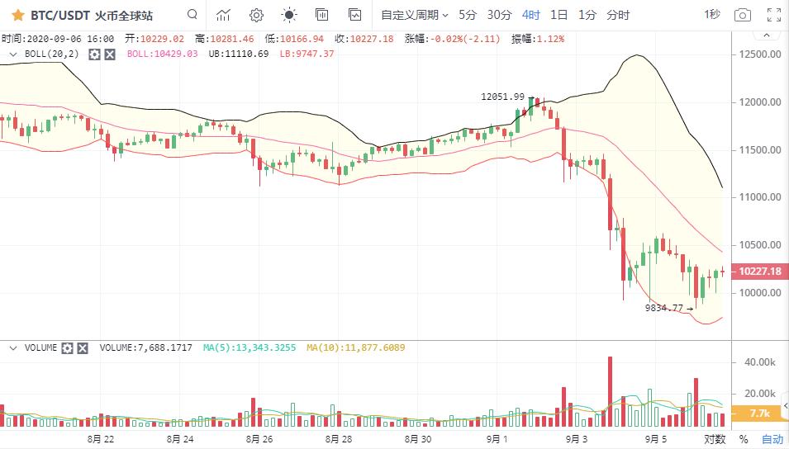Collapse the VOLUME indicator chevron
This screenshot has width=789, height=449.
click(x=12, y=348)
